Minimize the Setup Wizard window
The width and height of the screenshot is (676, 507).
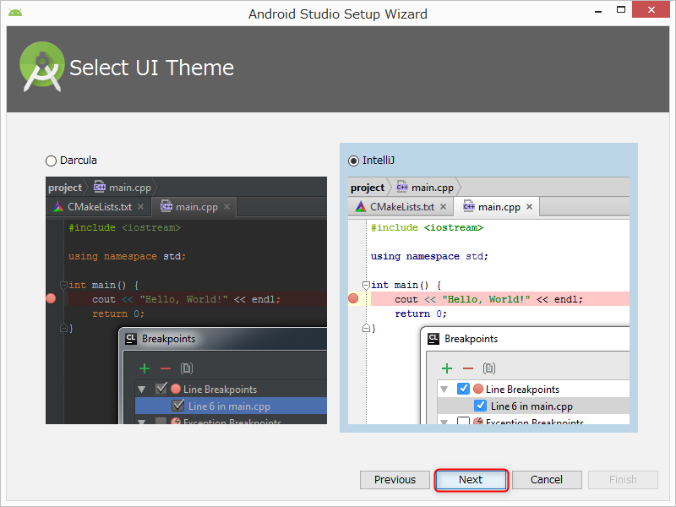coord(598,11)
